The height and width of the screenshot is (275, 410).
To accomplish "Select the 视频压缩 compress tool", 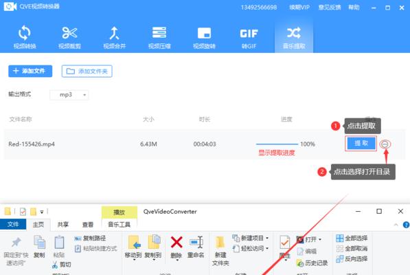I will click(159, 37).
